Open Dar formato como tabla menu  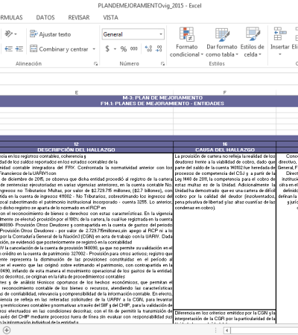(x=222, y=42)
